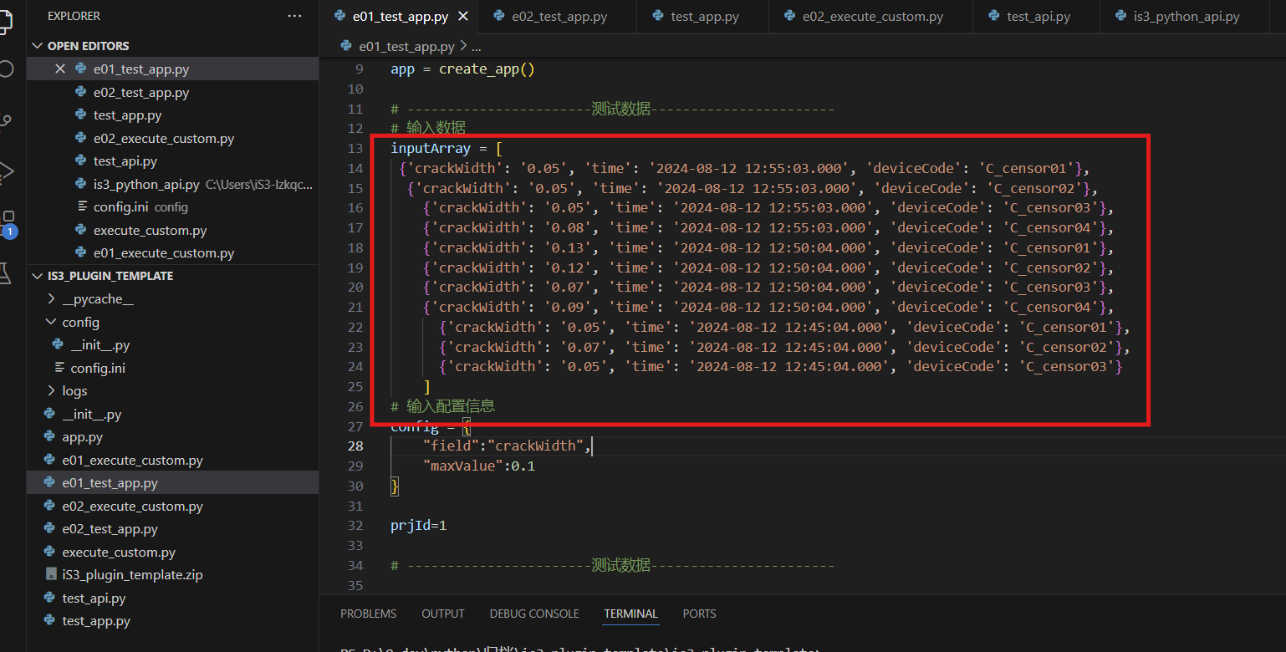Open test_app.py in project file tree
1286x652 pixels.
coord(172,621)
